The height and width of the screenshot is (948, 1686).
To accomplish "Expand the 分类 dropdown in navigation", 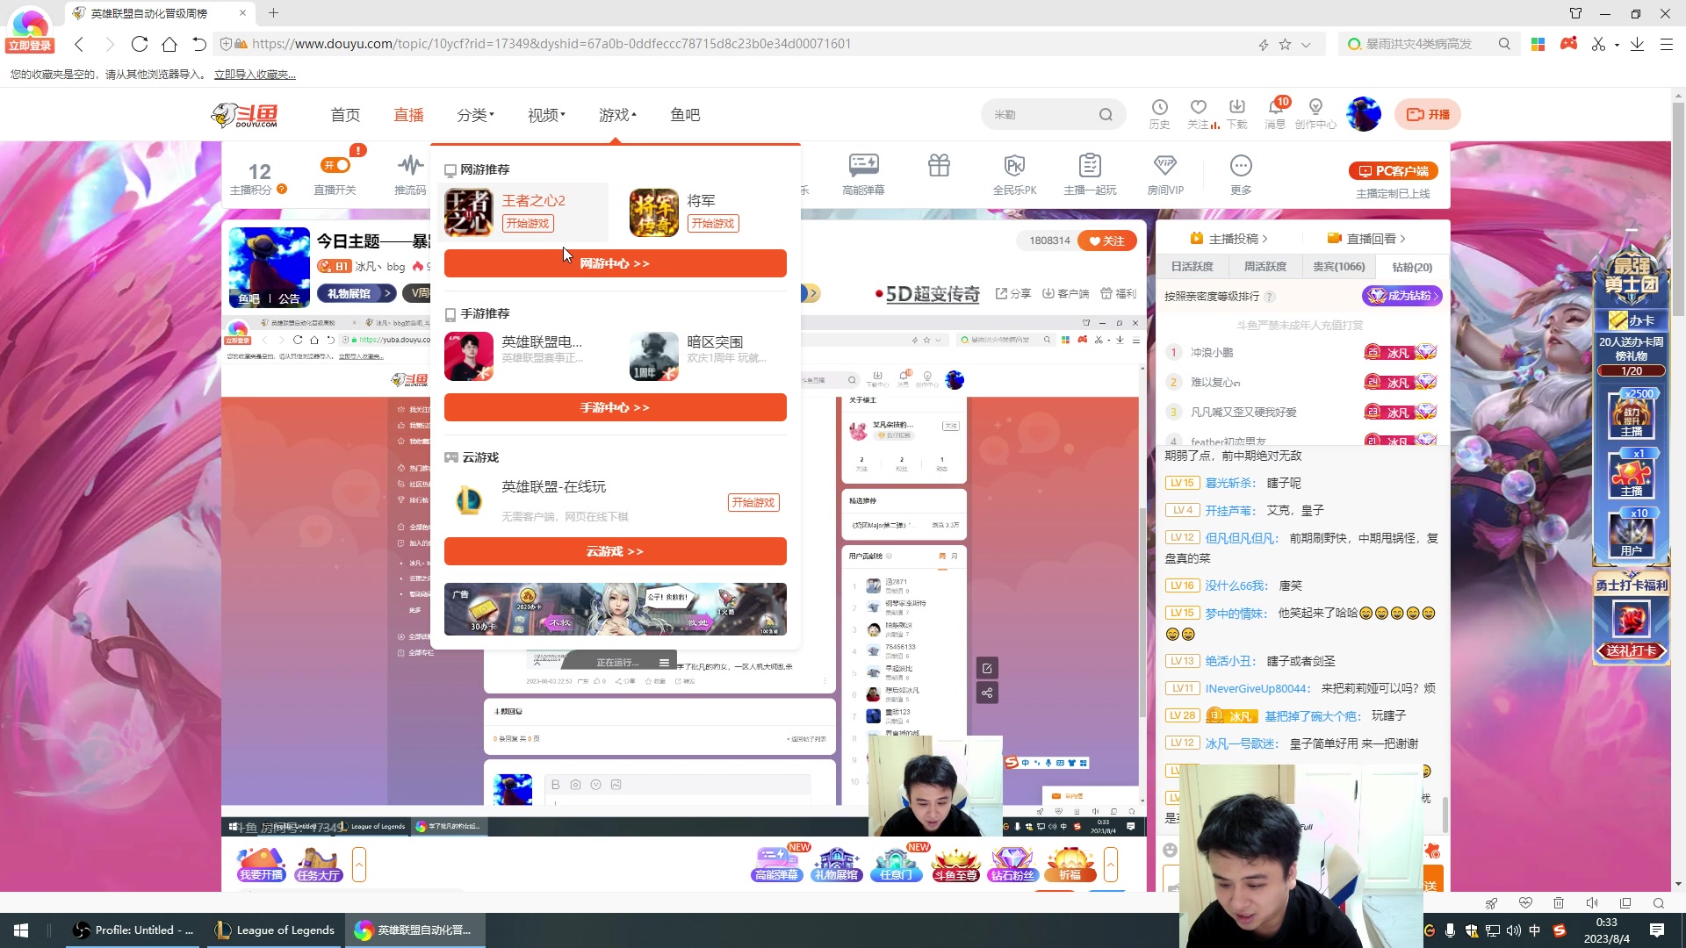I will click(475, 115).
